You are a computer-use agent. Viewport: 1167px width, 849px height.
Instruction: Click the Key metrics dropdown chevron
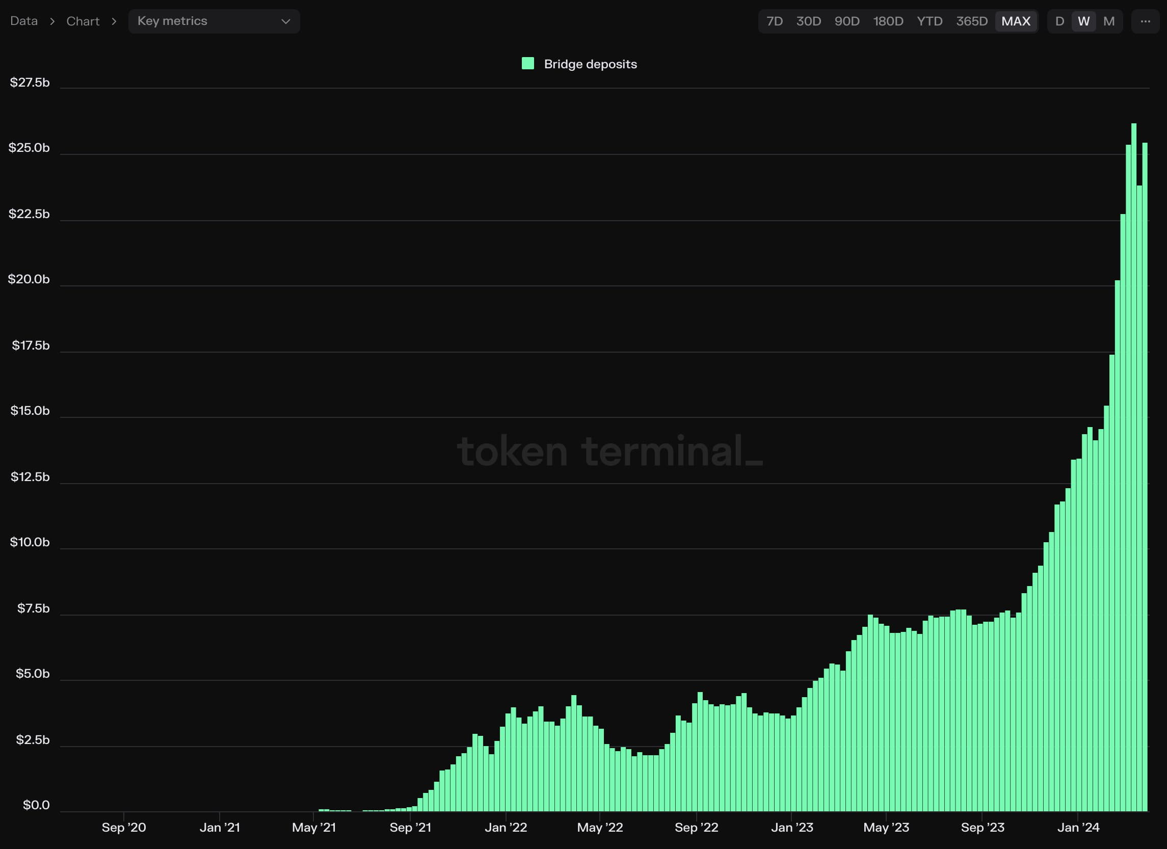coord(285,21)
